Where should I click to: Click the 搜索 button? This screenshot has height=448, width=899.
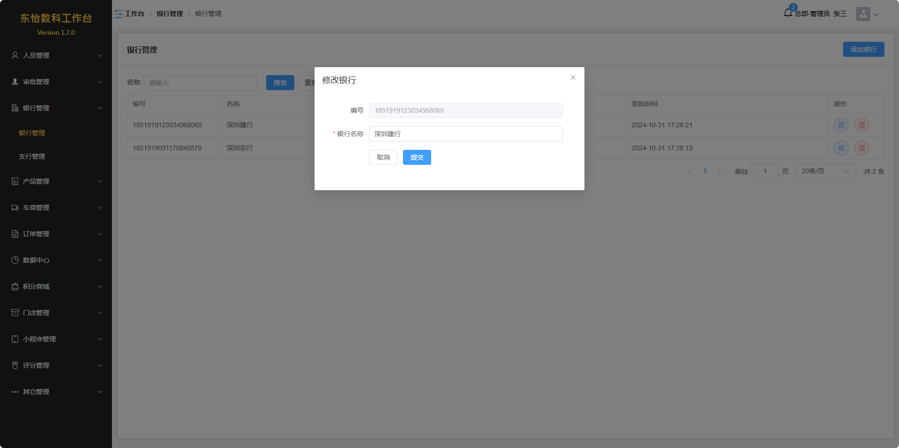coord(280,83)
